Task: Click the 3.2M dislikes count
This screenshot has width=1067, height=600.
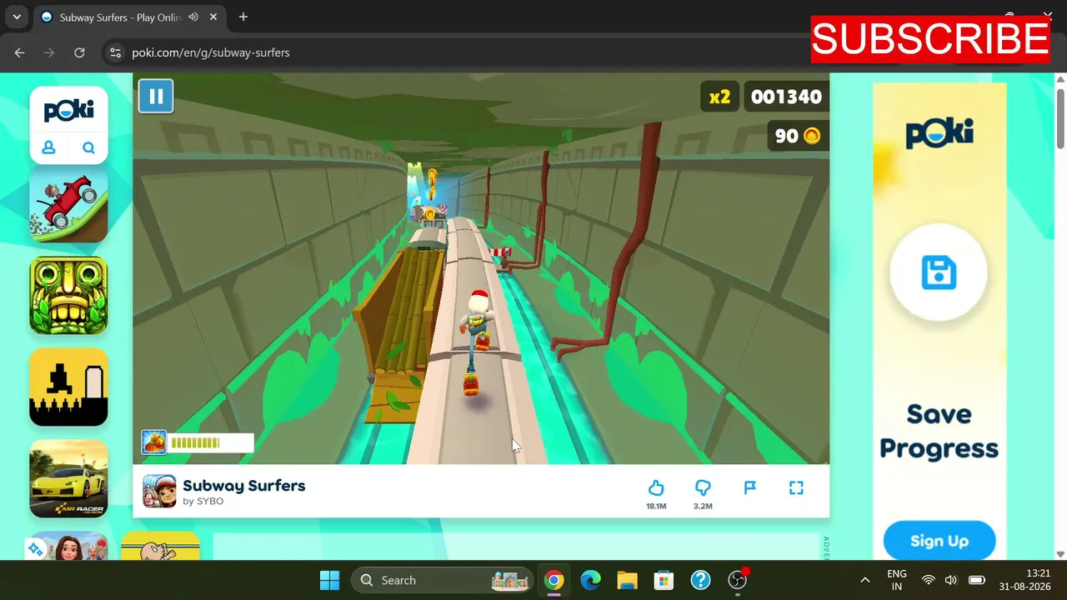Action: (703, 506)
